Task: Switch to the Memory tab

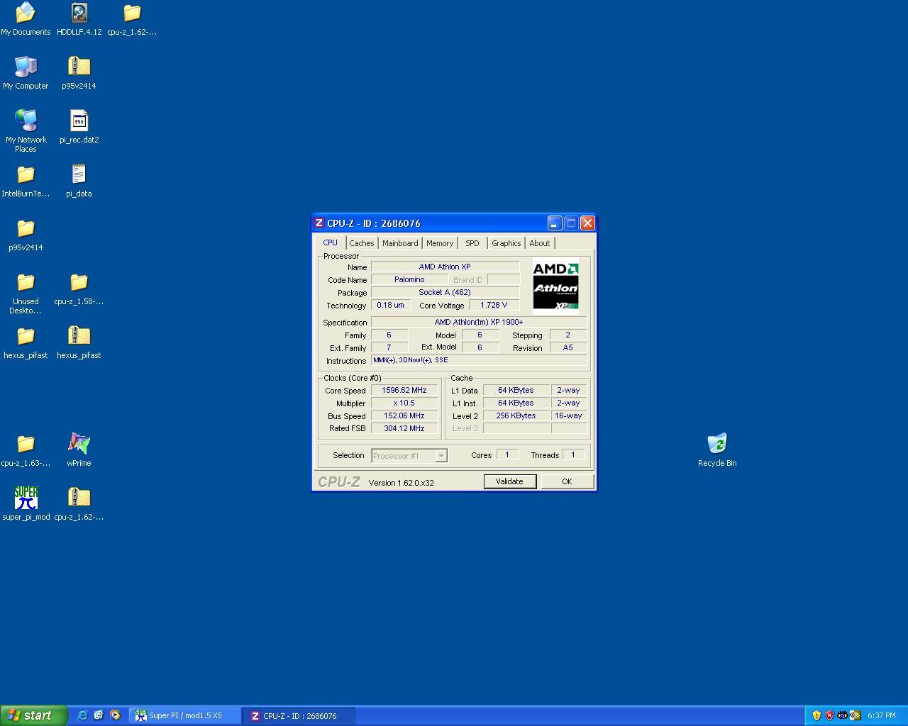Action: point(440,243)
